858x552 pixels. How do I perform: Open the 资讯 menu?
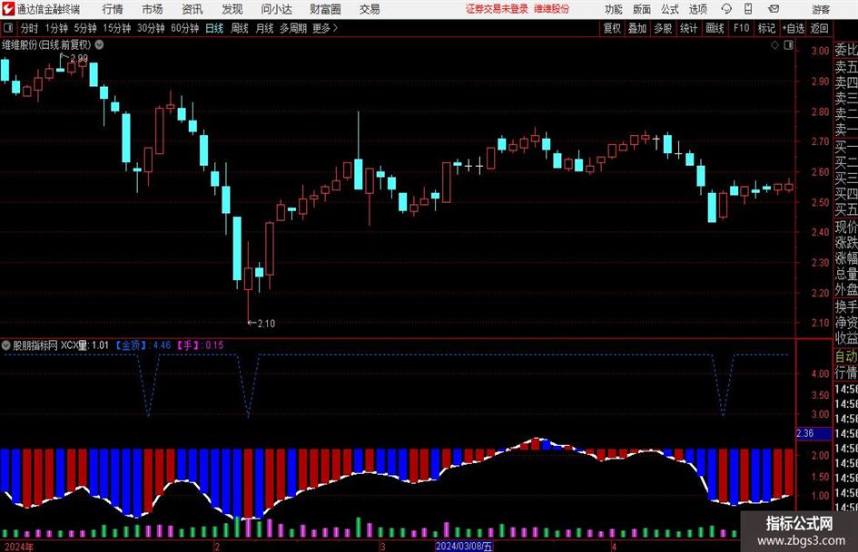[x=192, y=9]
